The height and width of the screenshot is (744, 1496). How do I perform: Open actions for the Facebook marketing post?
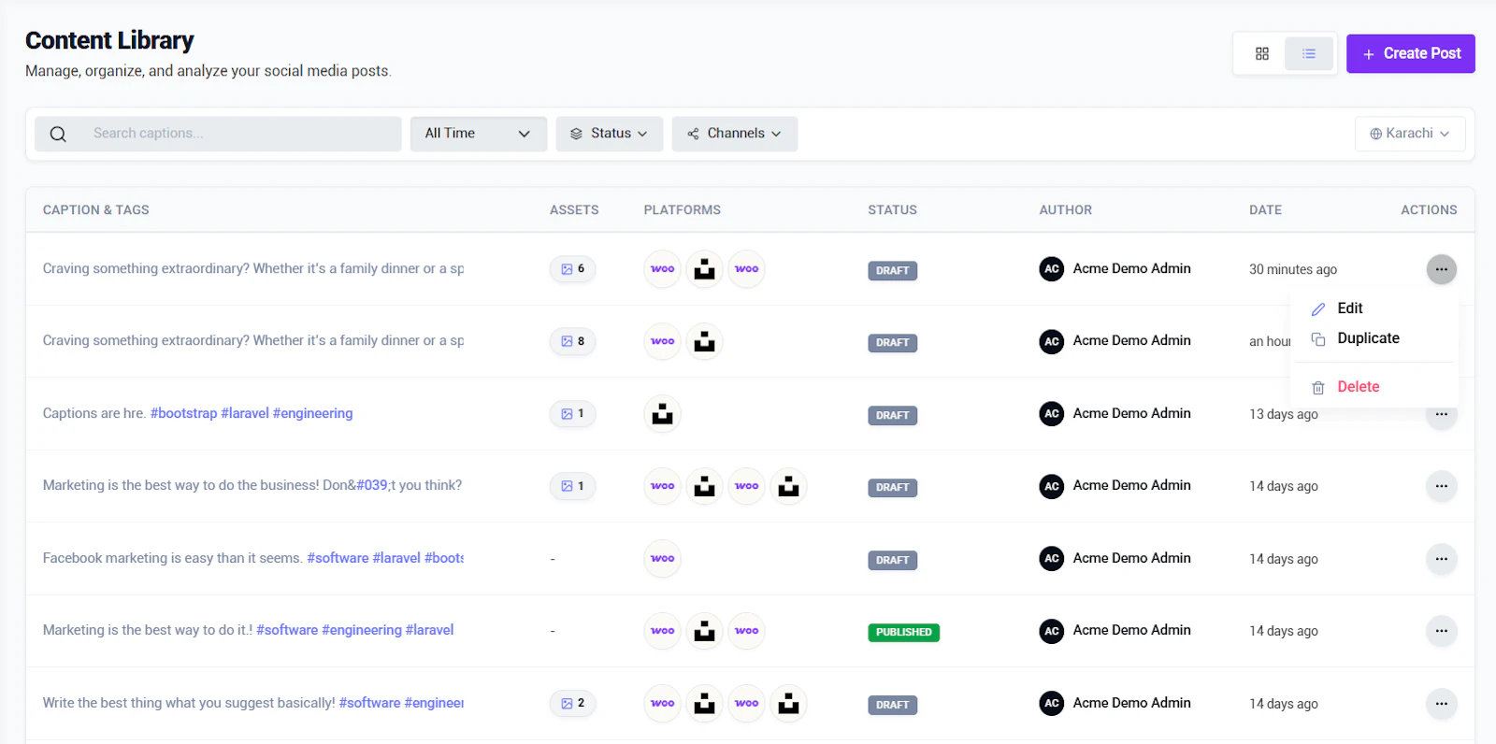pyautogui.click(x=1441, y=559)
